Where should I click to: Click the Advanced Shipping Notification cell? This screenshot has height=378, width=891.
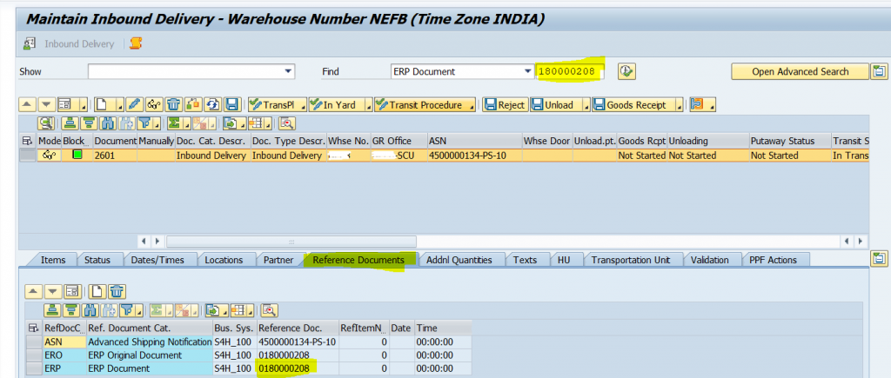[x=150, y=342]
